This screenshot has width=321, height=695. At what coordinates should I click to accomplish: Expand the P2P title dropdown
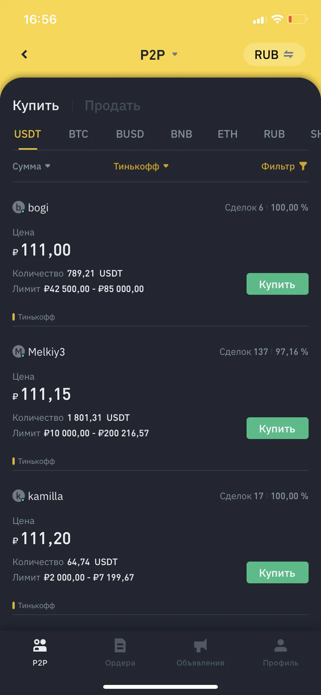159,55
